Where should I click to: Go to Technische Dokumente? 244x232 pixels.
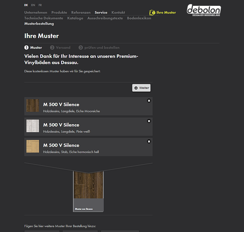pyautogui.click(x=43, y=18)
